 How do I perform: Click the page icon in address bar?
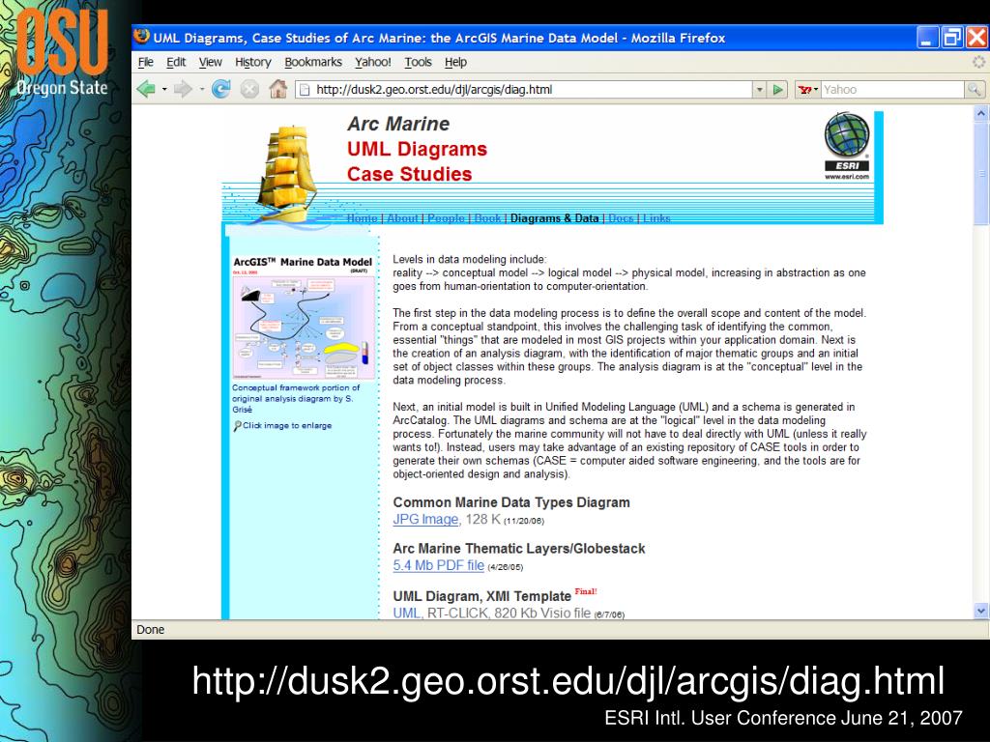tap(305, 90)
